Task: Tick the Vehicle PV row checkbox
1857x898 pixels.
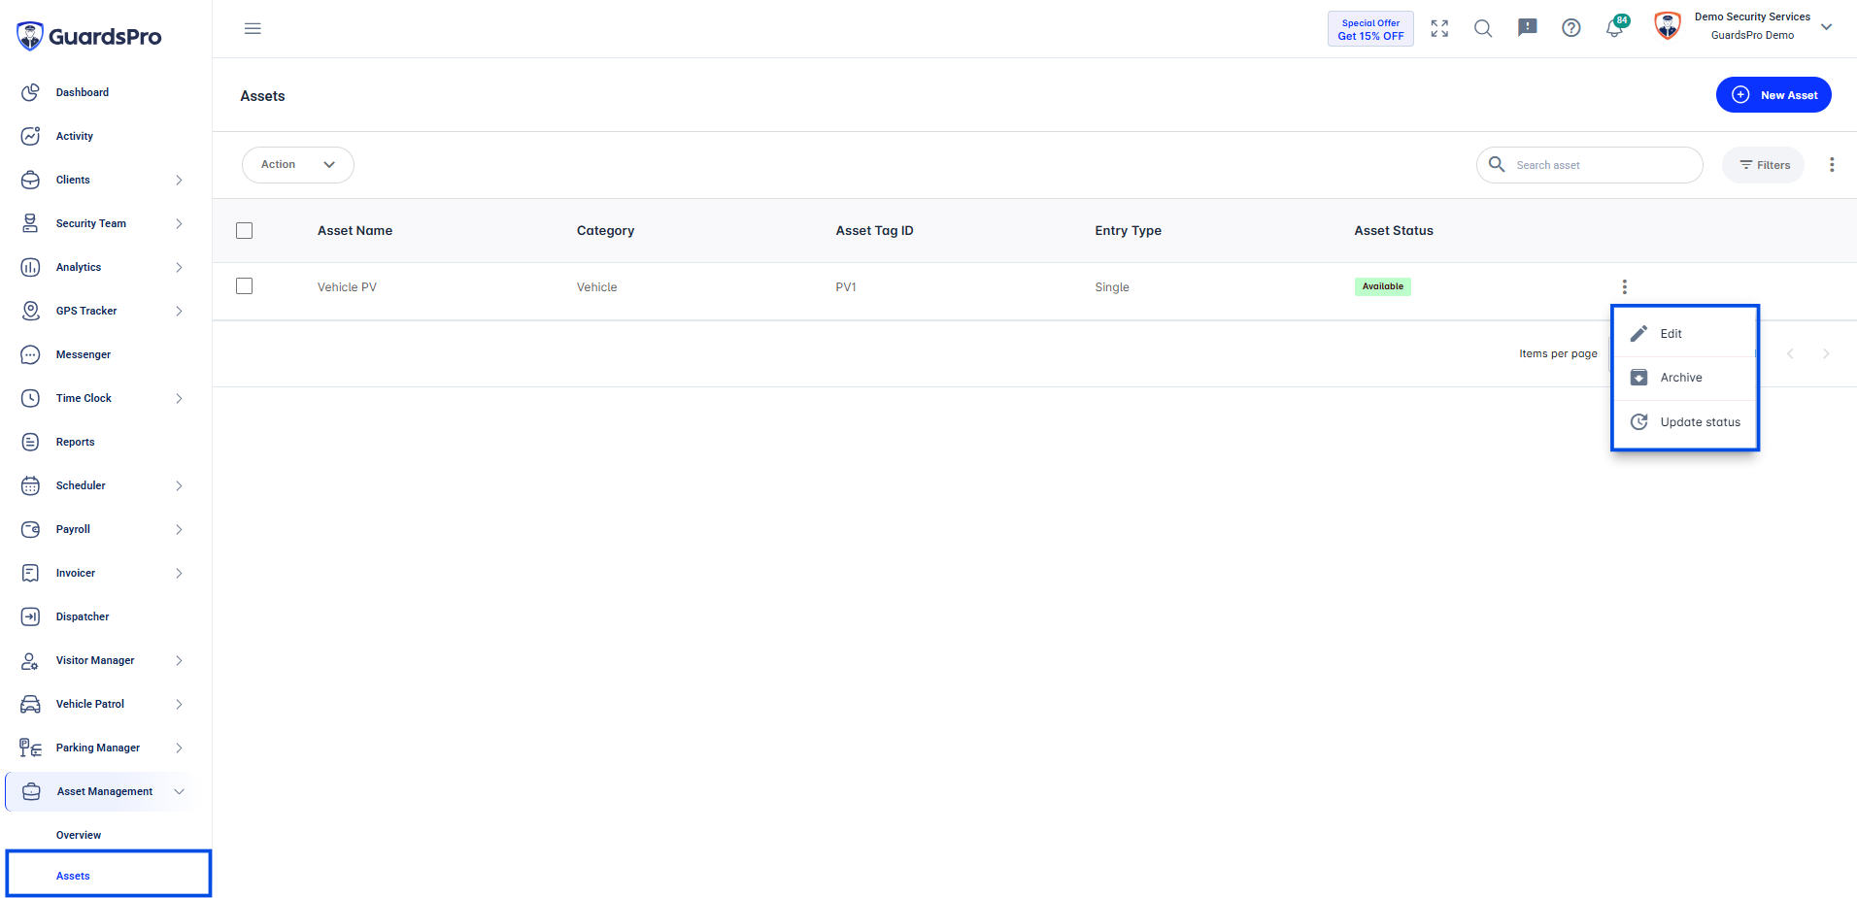Action: coord(244,285)
